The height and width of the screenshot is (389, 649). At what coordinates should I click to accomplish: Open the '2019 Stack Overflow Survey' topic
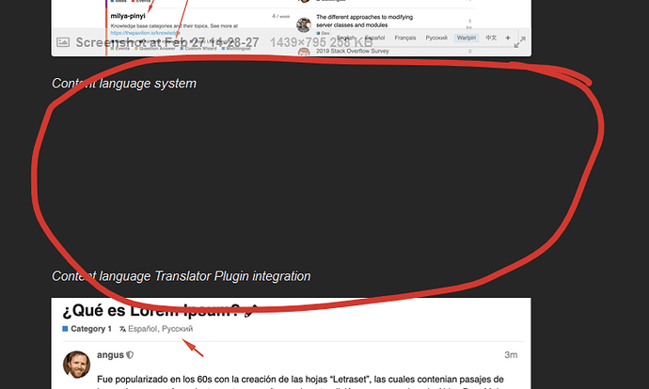[353, 51]
